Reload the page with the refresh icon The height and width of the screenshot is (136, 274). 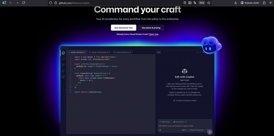coord(24,3)
